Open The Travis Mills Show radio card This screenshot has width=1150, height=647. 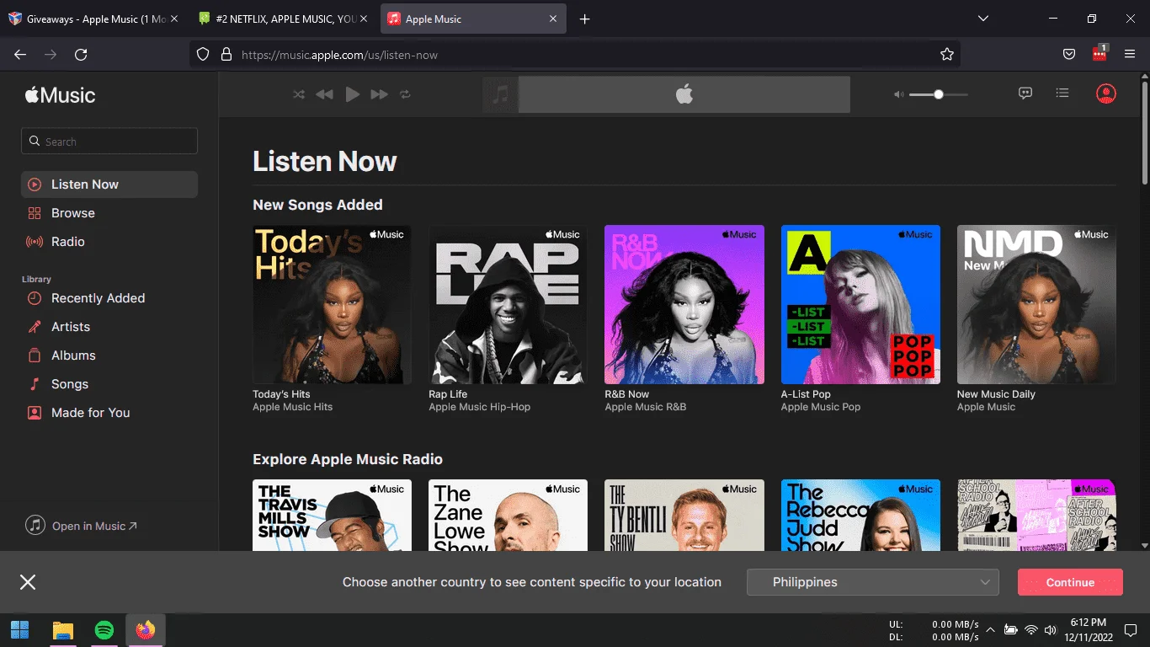[332, 515]
